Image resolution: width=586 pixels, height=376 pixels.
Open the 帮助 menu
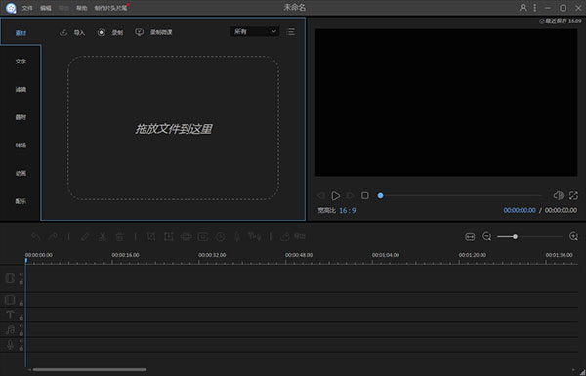click(81, 8)
